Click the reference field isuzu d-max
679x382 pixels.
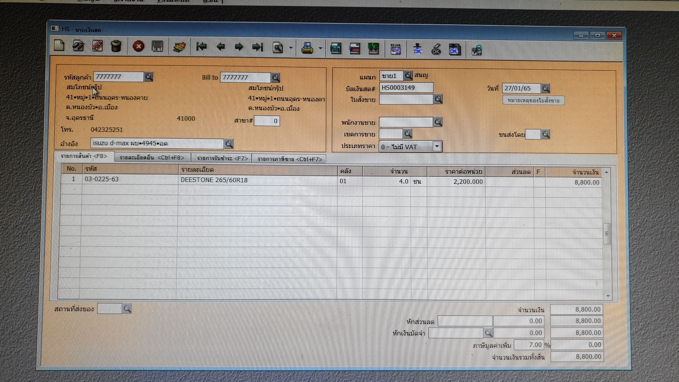click(157, 144)
